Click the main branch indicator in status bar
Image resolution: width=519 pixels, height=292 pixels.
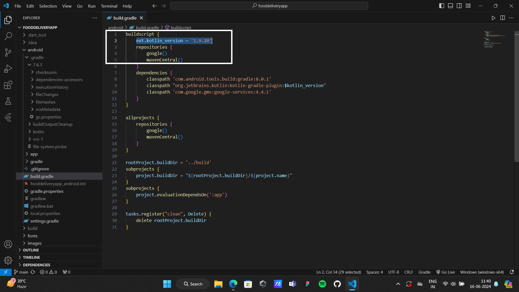click(21, 272)
